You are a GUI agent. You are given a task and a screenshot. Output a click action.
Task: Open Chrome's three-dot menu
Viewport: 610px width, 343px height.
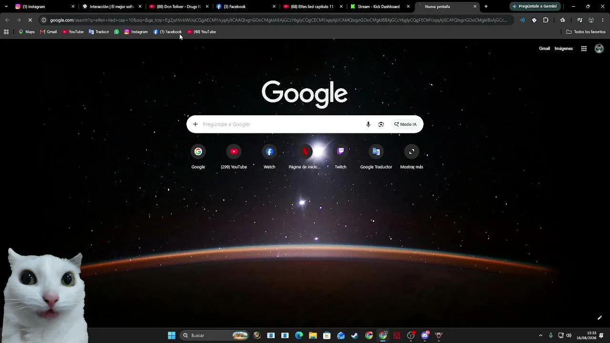coord(602,20)
